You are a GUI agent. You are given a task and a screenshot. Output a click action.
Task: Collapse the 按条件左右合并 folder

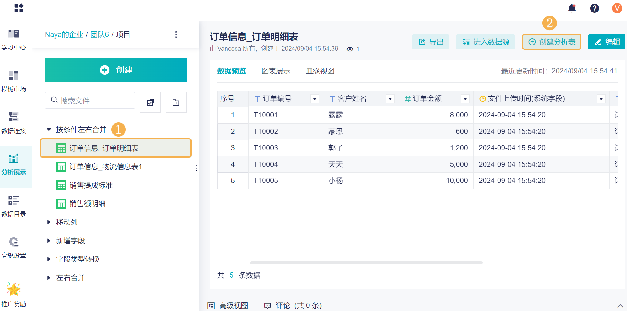(x=49, y=130)
